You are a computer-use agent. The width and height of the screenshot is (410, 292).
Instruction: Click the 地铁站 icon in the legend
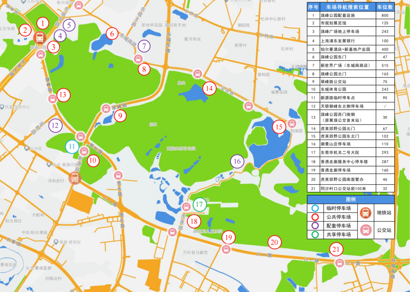coord(365,213)
